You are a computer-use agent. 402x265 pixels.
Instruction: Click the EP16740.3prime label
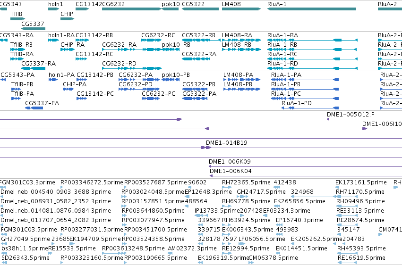[299, 220]
